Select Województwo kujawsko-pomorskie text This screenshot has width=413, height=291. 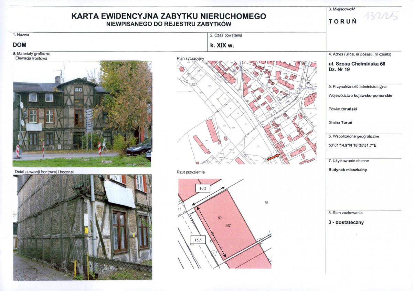[x=360, y=96]
